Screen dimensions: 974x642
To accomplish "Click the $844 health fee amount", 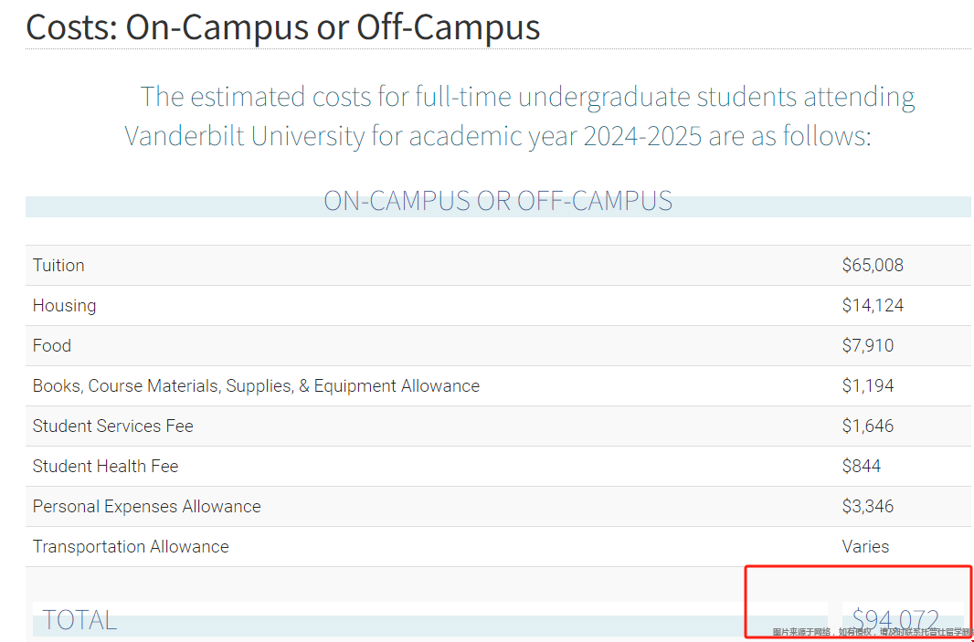I will pos(861,467).
